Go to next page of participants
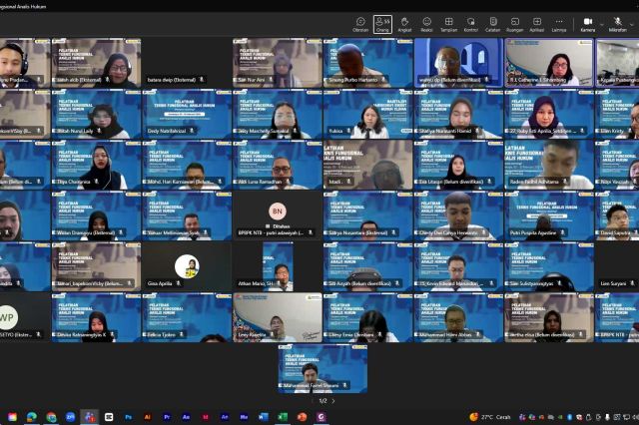This screenshot has width=639, height=425. click(333, 400)
